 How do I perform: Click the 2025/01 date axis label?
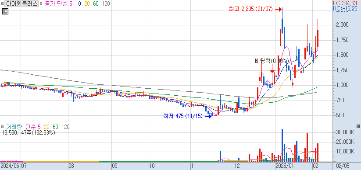click(x=284, y=166)
